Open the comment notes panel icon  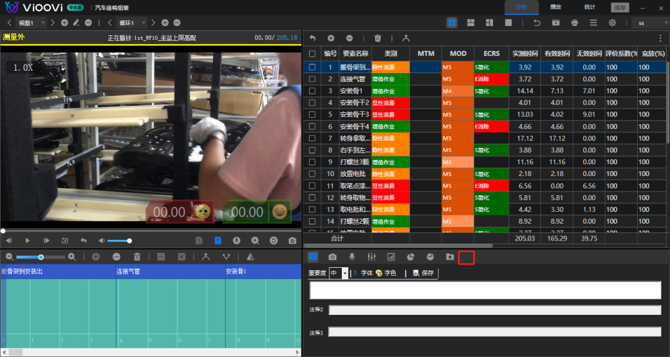pos(313,257)
